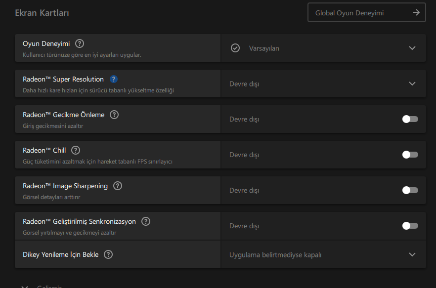
Task: Click 'Daha hızlı kare hızları' description text
Action: point(98,90)
